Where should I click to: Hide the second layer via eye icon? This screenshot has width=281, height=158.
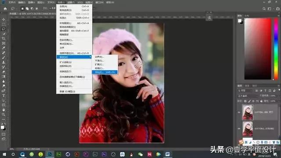coord(239,129)
